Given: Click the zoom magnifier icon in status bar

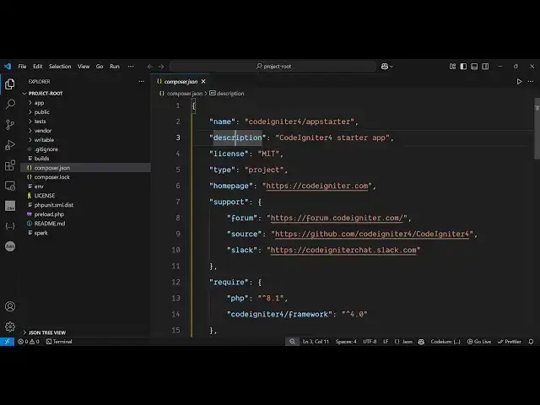Looking at the screenshot, I should pyautogui.click(x=292, y=342).
